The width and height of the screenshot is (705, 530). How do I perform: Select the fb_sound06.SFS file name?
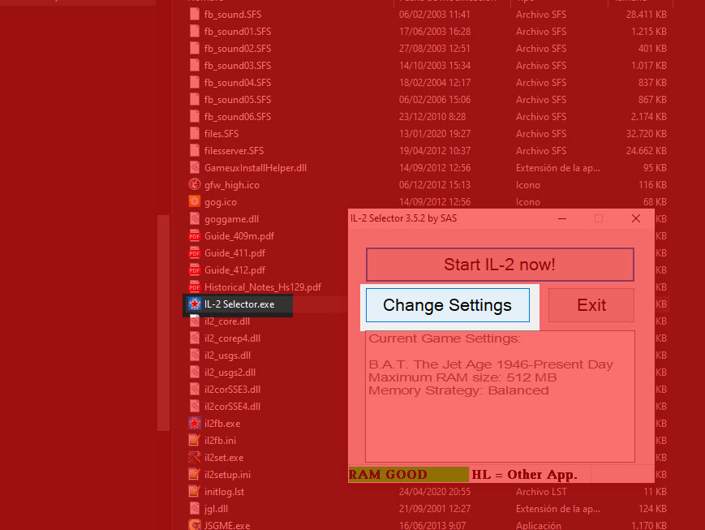[238, 117]
